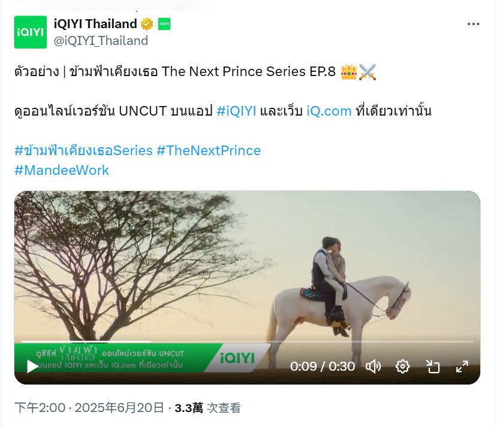The image size is (497, 427).
Task: Open the video settings gear
Action: tap(402, 367)
